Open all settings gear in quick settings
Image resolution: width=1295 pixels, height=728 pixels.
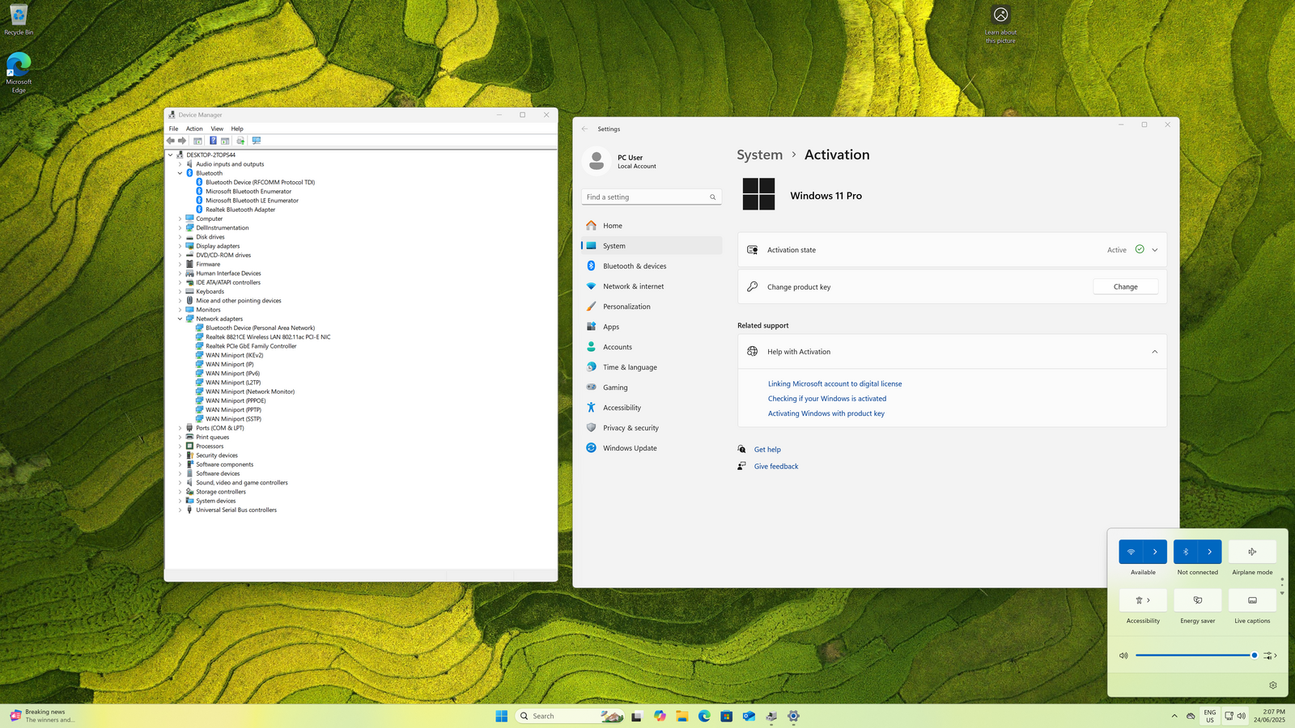1273,685
